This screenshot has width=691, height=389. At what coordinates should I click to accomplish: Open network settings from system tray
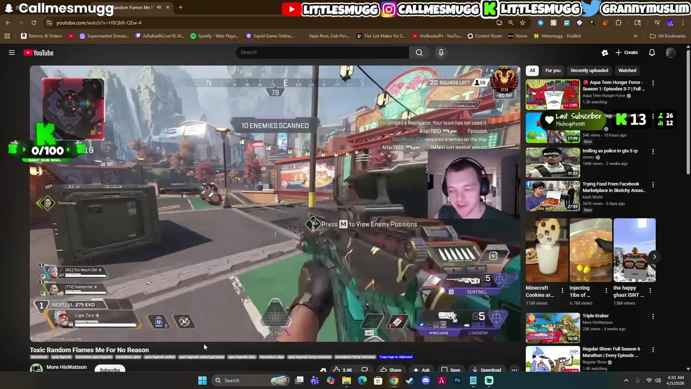pos(649,380)
